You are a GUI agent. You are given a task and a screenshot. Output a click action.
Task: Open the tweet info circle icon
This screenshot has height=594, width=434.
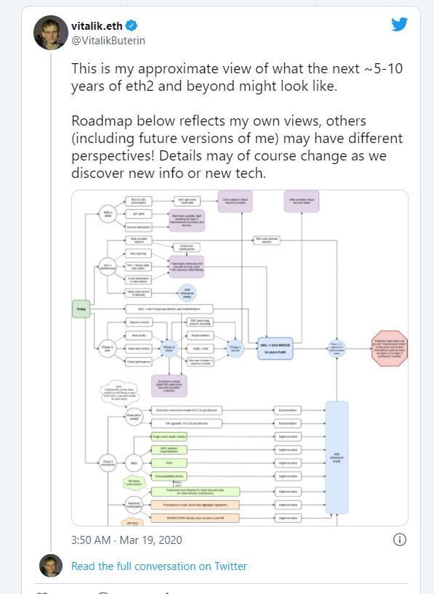click(x=400, y=540)
